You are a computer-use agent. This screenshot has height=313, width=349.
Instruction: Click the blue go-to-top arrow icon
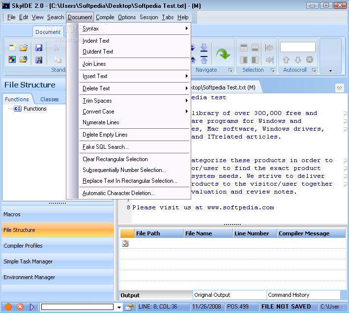click(x=204, y=59)
